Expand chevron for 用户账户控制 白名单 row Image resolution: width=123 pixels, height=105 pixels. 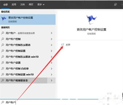point(51,69)
